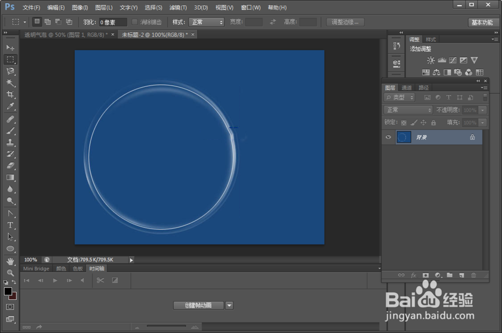This screenshot has height=333, width=502.
Task: Select the Rectangular Marquee tool in toolbox
Action: [x=10, y=60]
